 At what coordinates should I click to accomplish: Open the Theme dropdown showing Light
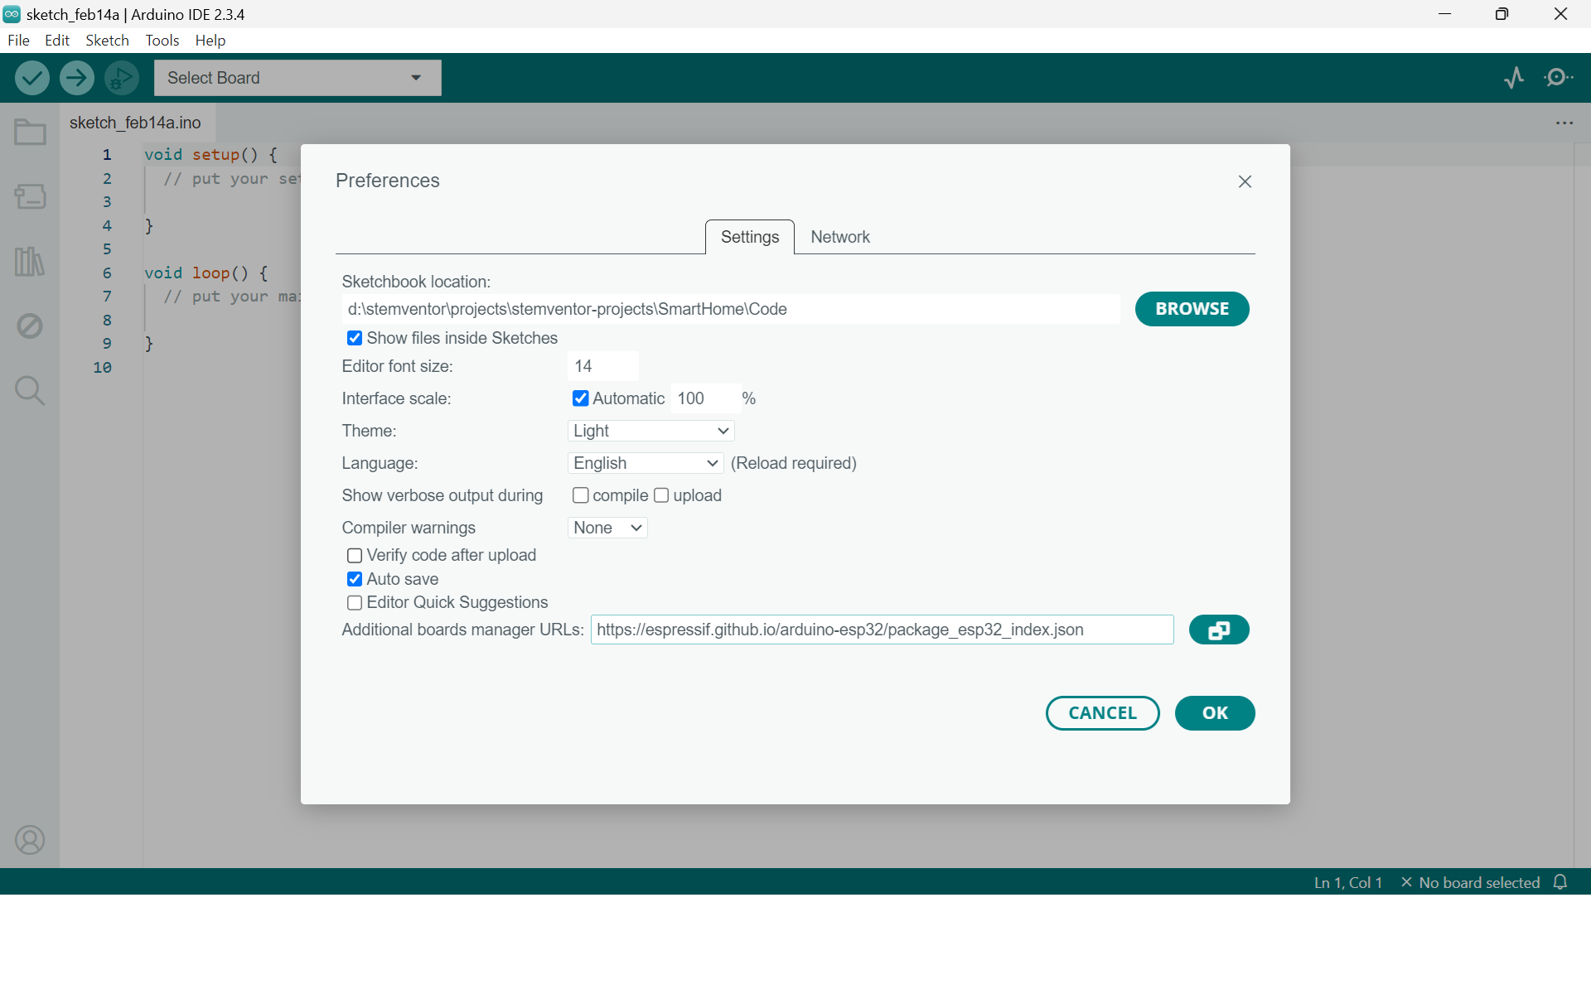(651, 431)
